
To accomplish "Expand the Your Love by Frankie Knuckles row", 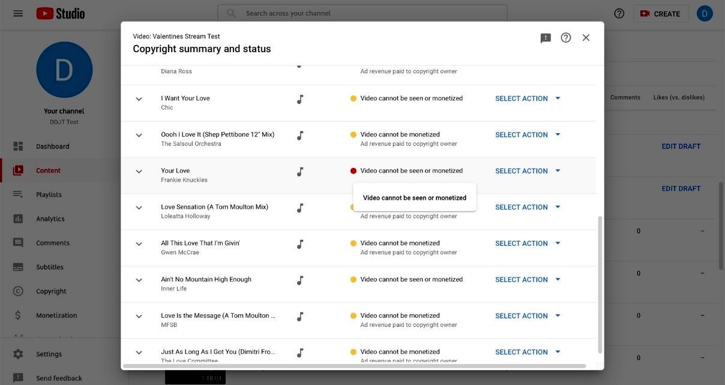I will coord(139,172).
